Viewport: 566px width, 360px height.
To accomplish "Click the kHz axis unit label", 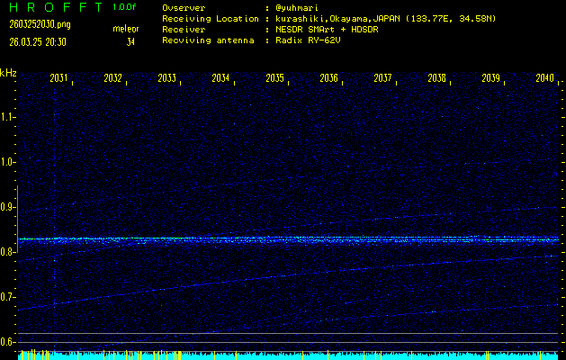I will [x=8, y=72].
